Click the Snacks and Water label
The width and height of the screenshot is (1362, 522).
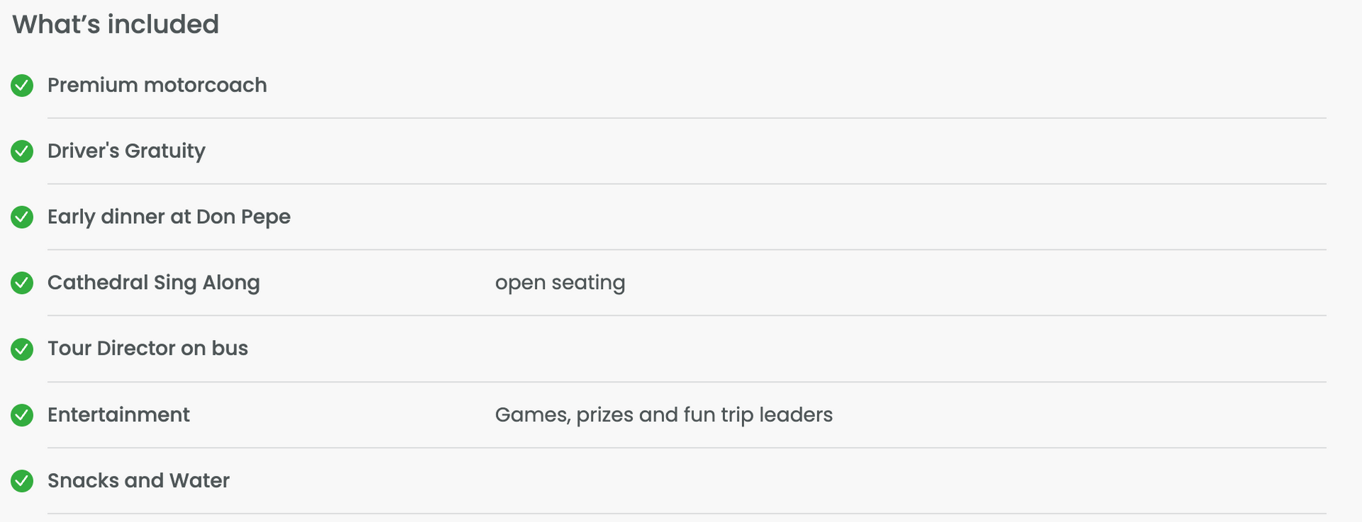(x=138, y=480)
